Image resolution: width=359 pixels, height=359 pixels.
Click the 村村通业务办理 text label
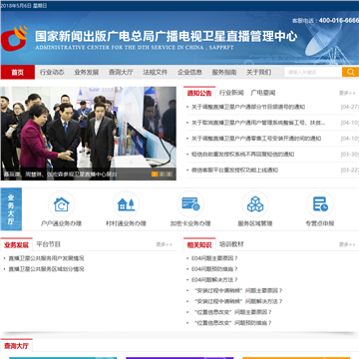click(x=126, y=223)
